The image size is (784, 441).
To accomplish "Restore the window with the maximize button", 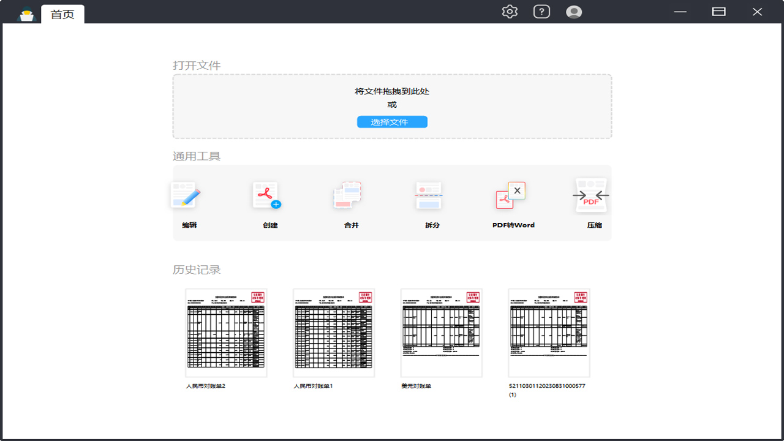I will [x=718, y=11].
